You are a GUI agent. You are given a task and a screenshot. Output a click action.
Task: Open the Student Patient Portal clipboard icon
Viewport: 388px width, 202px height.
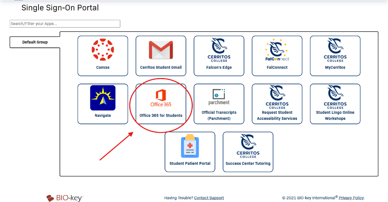[x=190, y=146]
